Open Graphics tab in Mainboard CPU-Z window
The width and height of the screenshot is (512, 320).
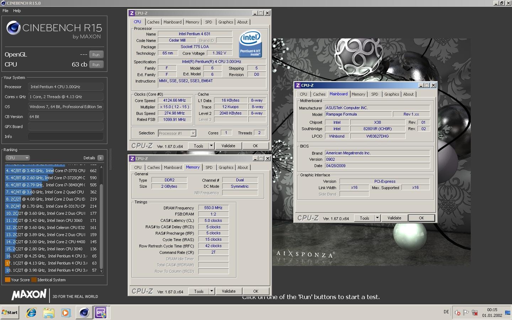tap(391, 94)
